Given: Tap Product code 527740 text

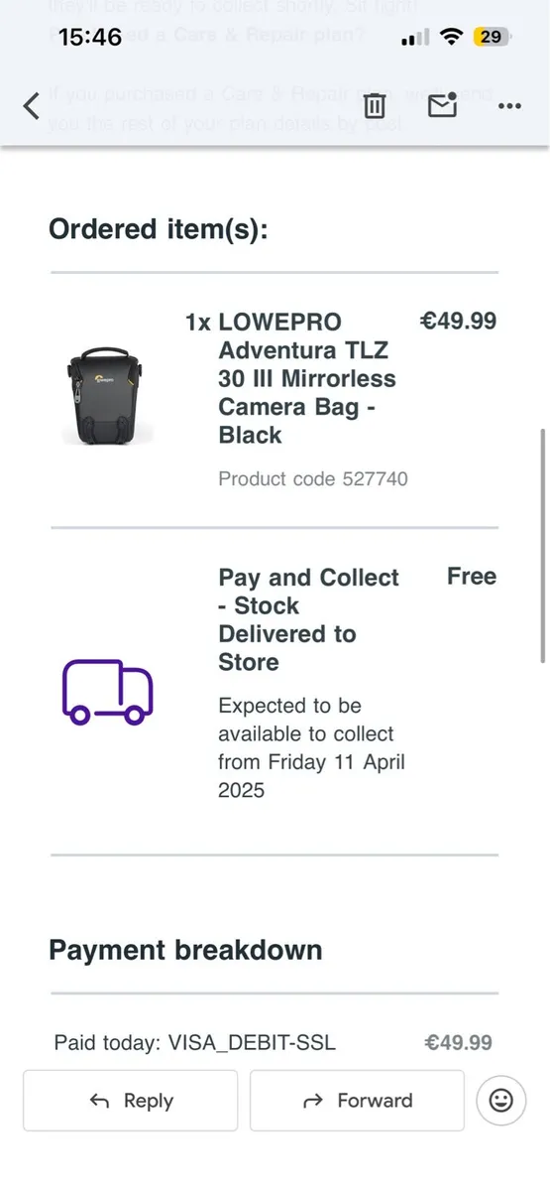Looking at the screenshot, I should pos(313,478).
